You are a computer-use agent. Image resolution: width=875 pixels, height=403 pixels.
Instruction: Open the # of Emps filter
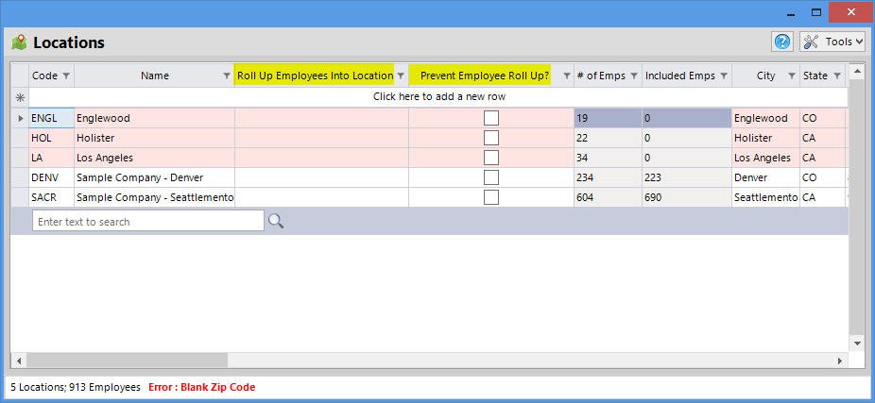[634, 76]
